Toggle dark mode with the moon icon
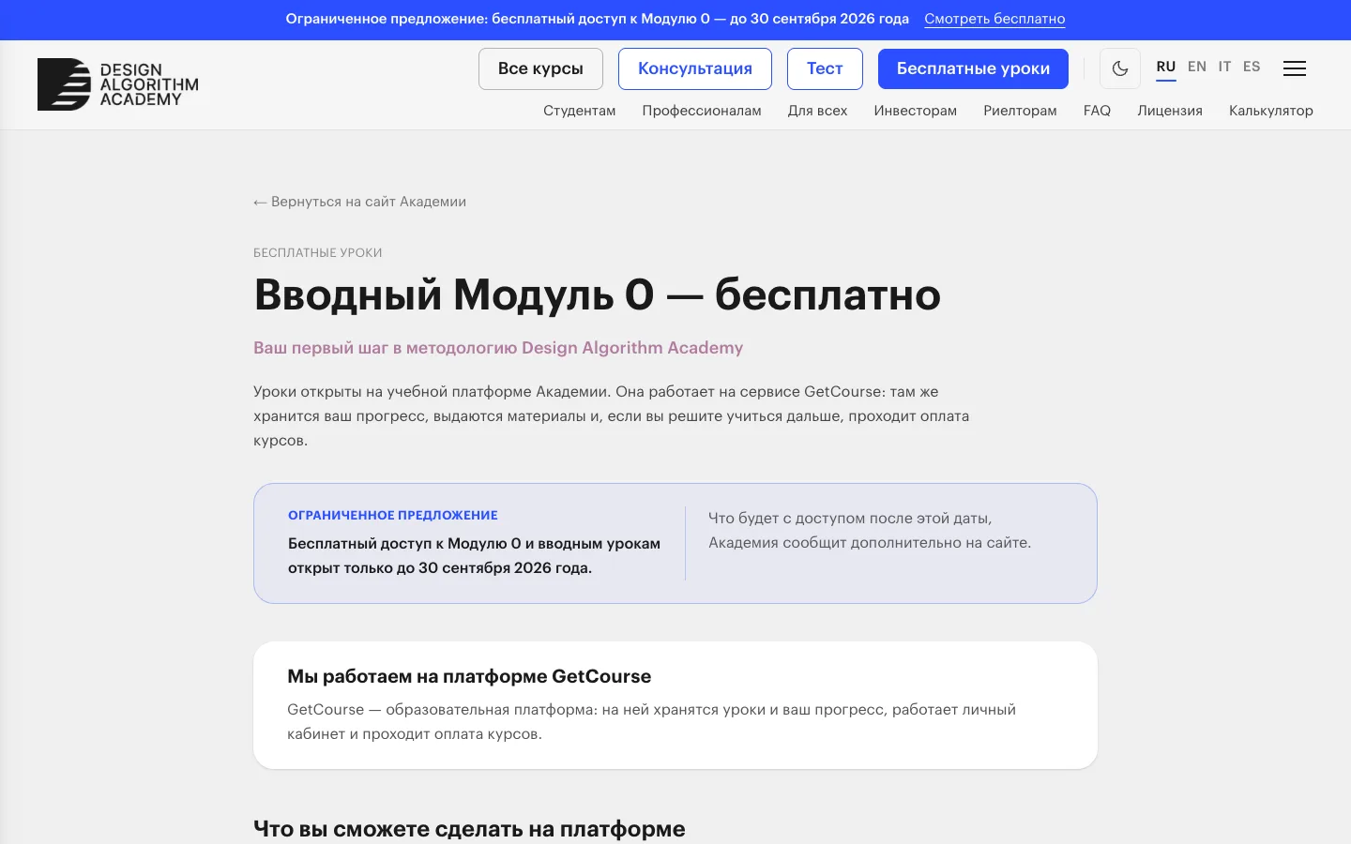The width and height of the screenshot is (1351, 844). (1120, 68)
